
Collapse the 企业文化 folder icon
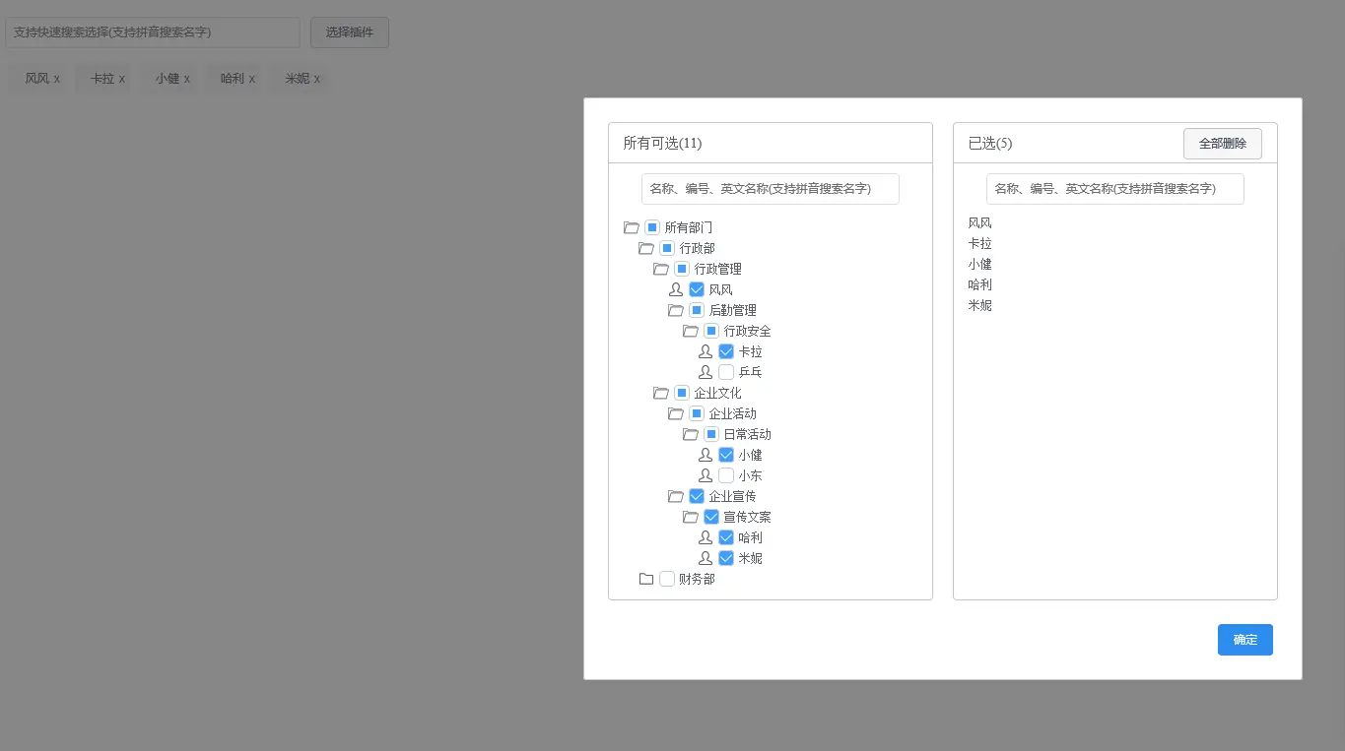coord(661,393)
